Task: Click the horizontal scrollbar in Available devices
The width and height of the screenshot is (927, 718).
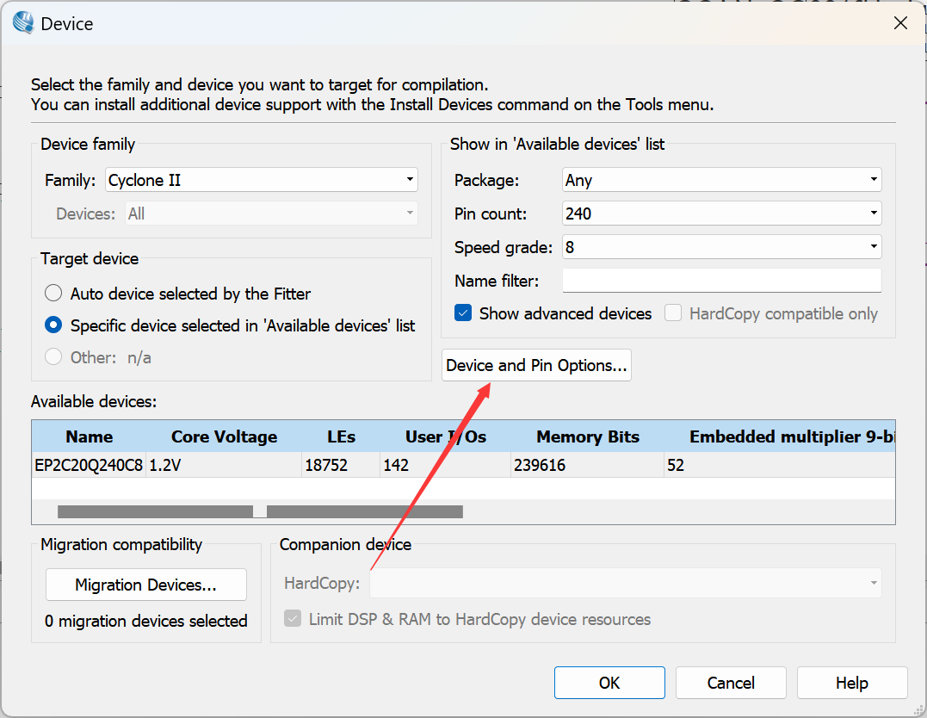Action: pyautogui.click(x=260, y=511)
